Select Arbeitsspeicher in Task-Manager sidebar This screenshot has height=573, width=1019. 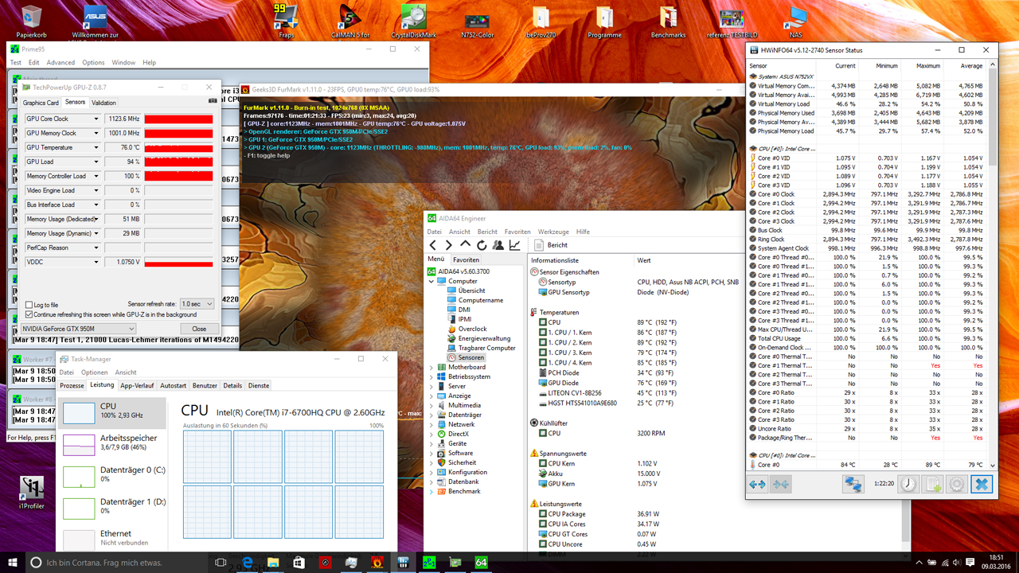(113, 443)
